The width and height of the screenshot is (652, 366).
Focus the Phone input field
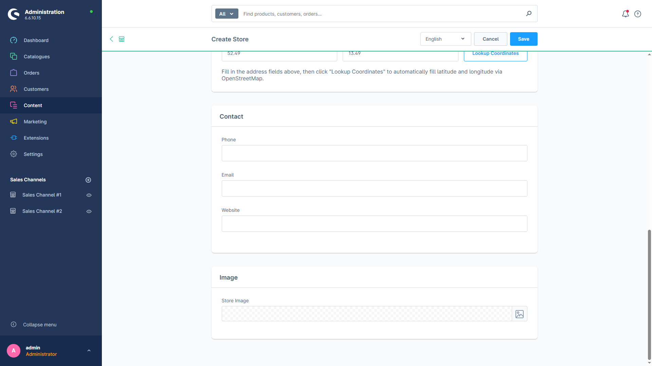tap(374, 153)
